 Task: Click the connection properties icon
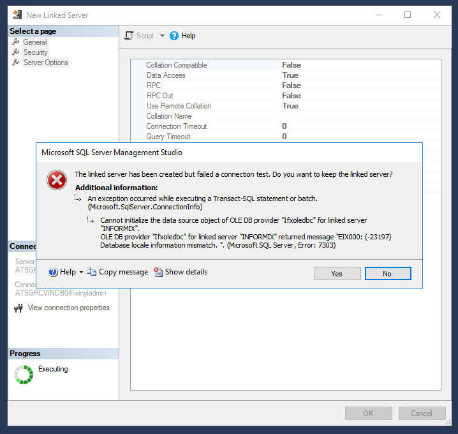pos(18,308)
